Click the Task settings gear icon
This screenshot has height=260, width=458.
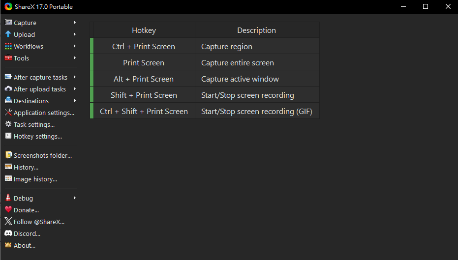pos(8,124)
